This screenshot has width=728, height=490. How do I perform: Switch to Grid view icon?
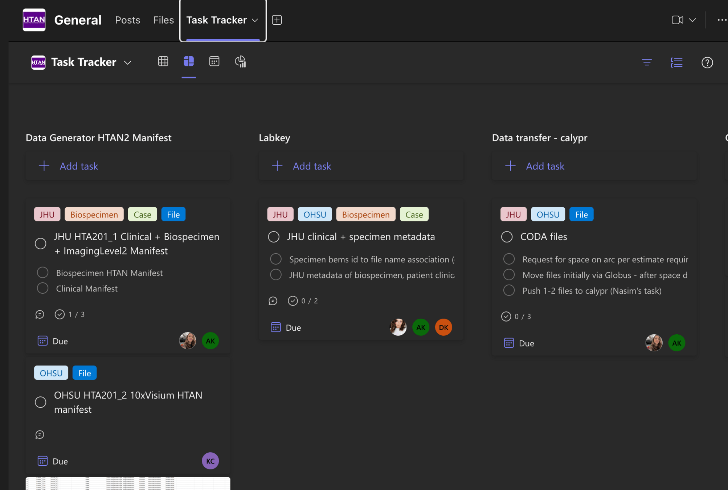(x=163, y=61)
